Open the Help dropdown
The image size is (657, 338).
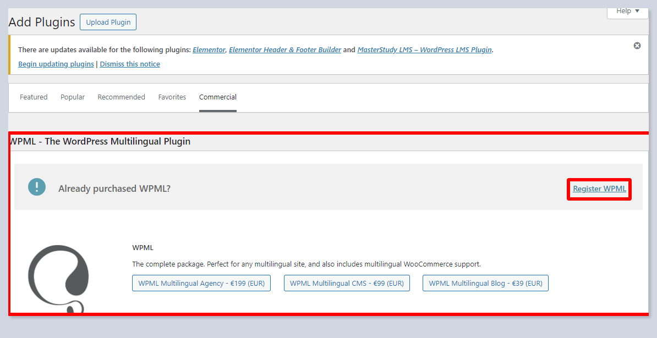628,11
